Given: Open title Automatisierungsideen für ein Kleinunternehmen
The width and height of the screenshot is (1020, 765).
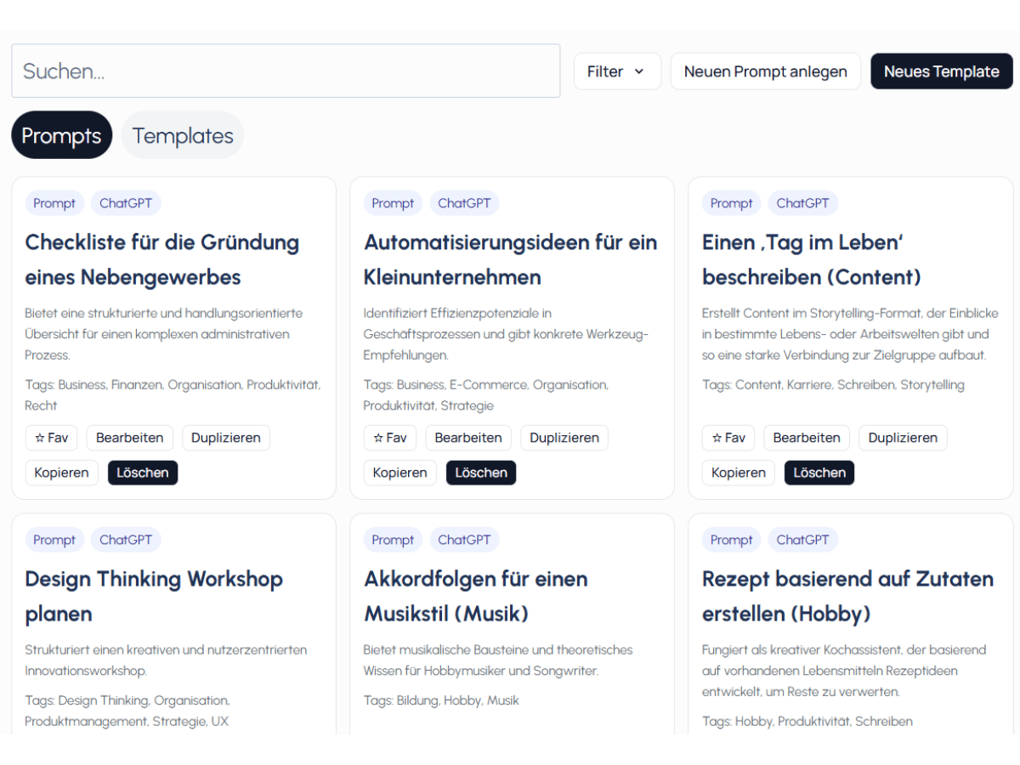Looking at the screenshot, I should click(x=511, y=259).
